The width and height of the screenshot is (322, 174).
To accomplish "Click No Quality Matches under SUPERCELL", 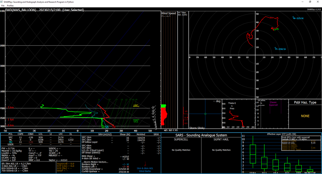I will [x=181, y=150].
